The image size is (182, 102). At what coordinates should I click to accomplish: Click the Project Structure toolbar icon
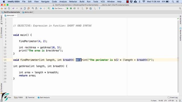(x=90, y=8)
